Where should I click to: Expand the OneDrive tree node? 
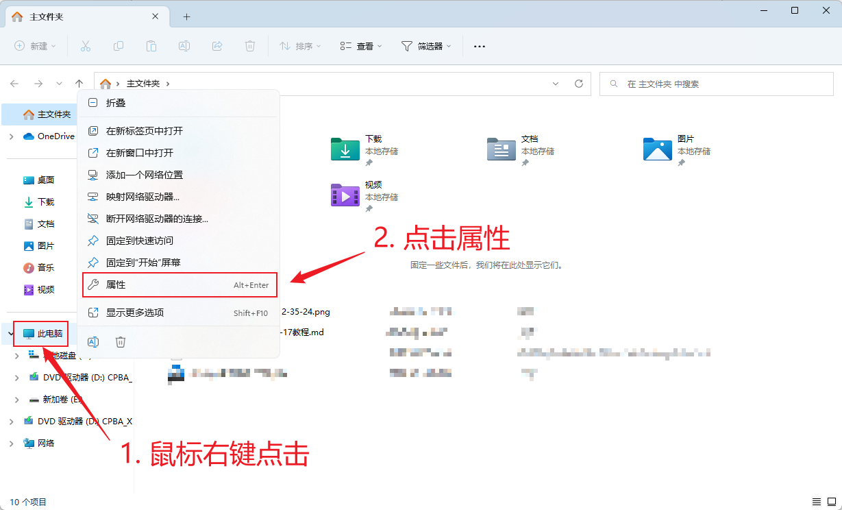[x=11, y=136]
